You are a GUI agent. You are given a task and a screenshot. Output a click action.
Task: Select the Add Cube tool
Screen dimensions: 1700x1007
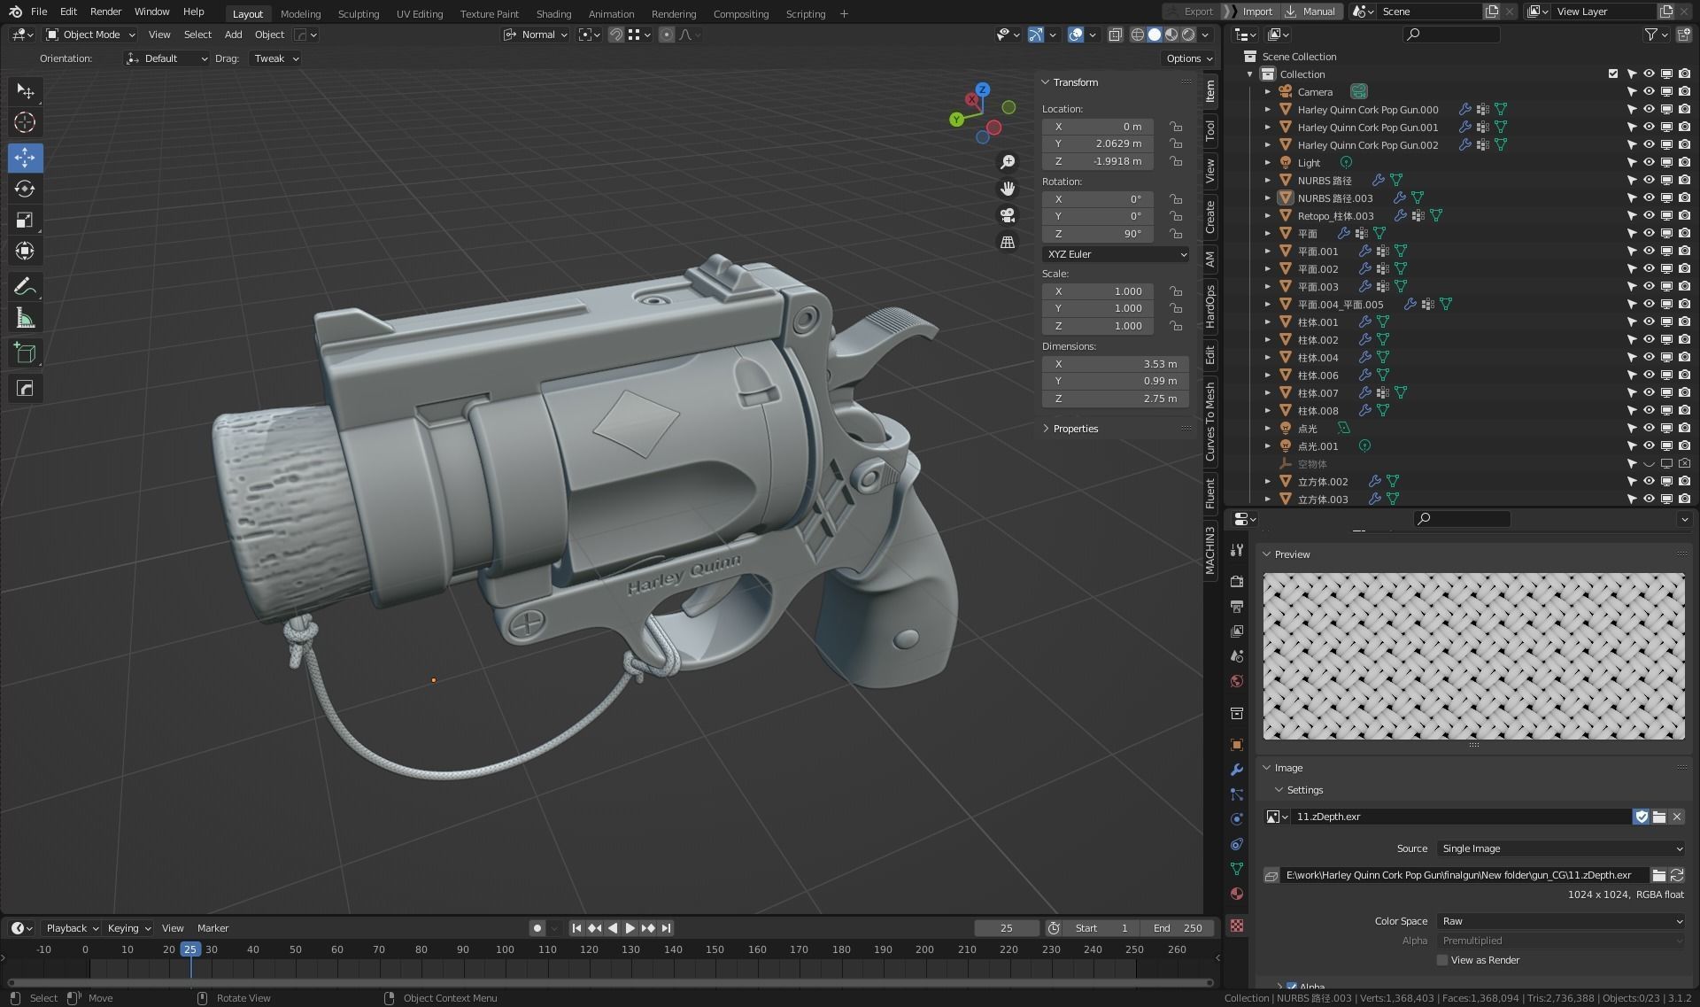click(x=25, y=352)
